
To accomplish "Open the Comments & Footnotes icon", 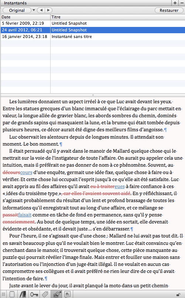I will pyautogui.click(x=67, y=294).
